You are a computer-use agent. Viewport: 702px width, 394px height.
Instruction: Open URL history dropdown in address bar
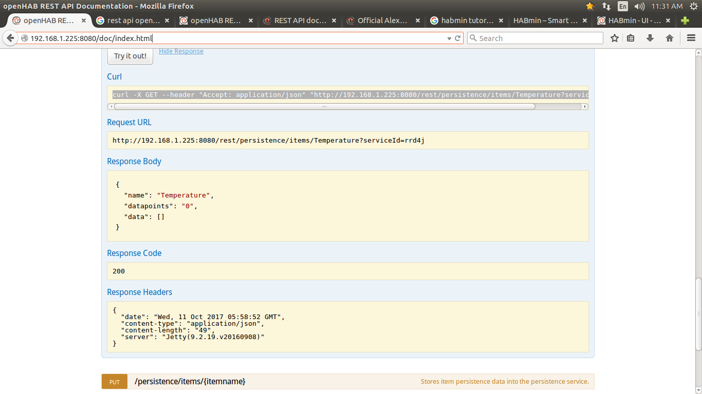[449, 38]
